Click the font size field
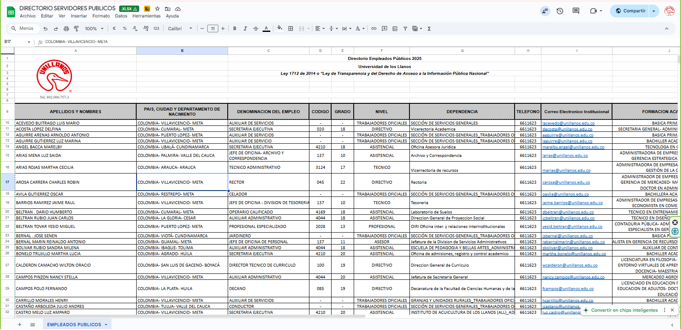681x330 pixels. (x=213, y=28)
